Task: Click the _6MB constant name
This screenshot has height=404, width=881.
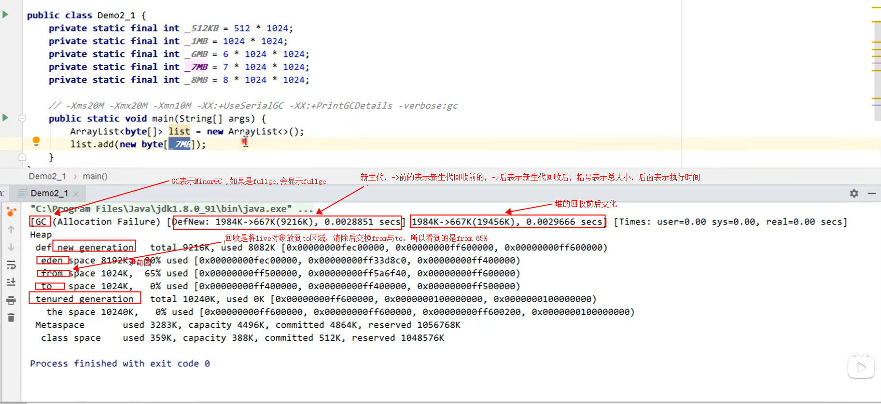Action: pos(196,54)
